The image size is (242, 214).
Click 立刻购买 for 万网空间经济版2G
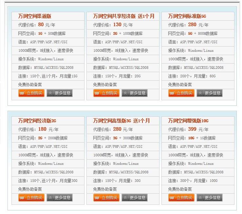point(31,198)
